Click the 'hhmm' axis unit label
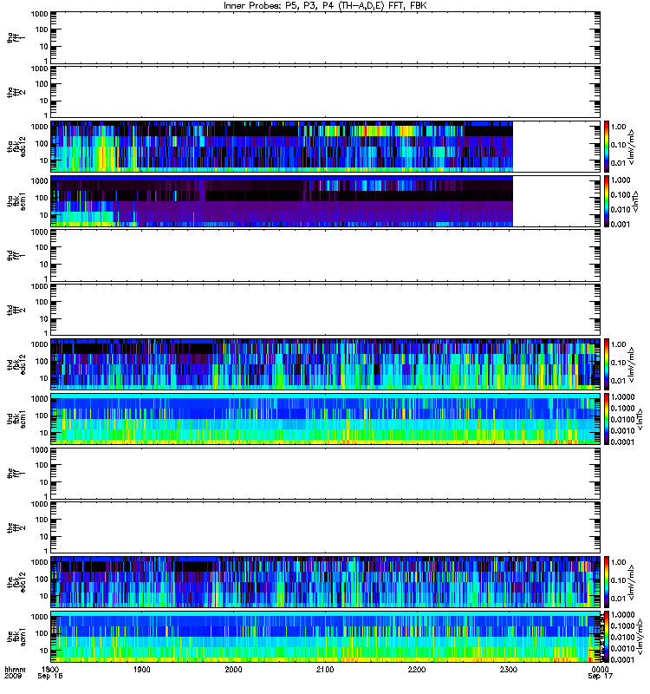Screen dimensions: 650x694 click(15, 669)
